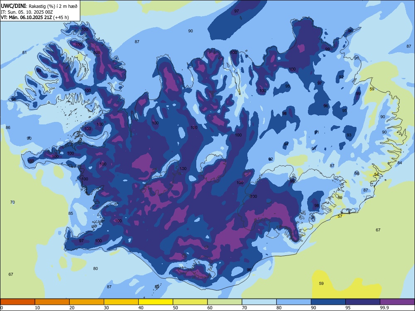Click the dark orange 0–10 legend swatch
The width and height of the screenshot is (415, 311).
[17, 302]
